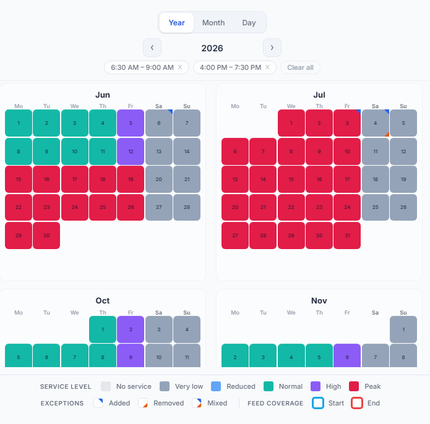Remove the 4:00 PM – 7:30 PM filter
The image size is (430, 424).
pos(267,67)
